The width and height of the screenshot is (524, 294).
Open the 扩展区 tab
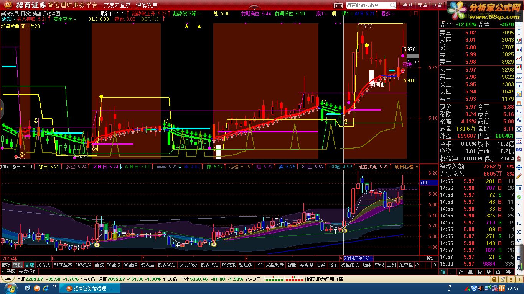(8, 271)
